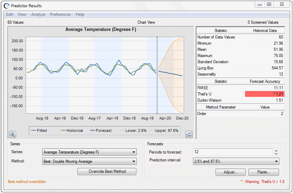293x193 pixels.
Task: Click Override Best Method button
Action: pos(107,171)
